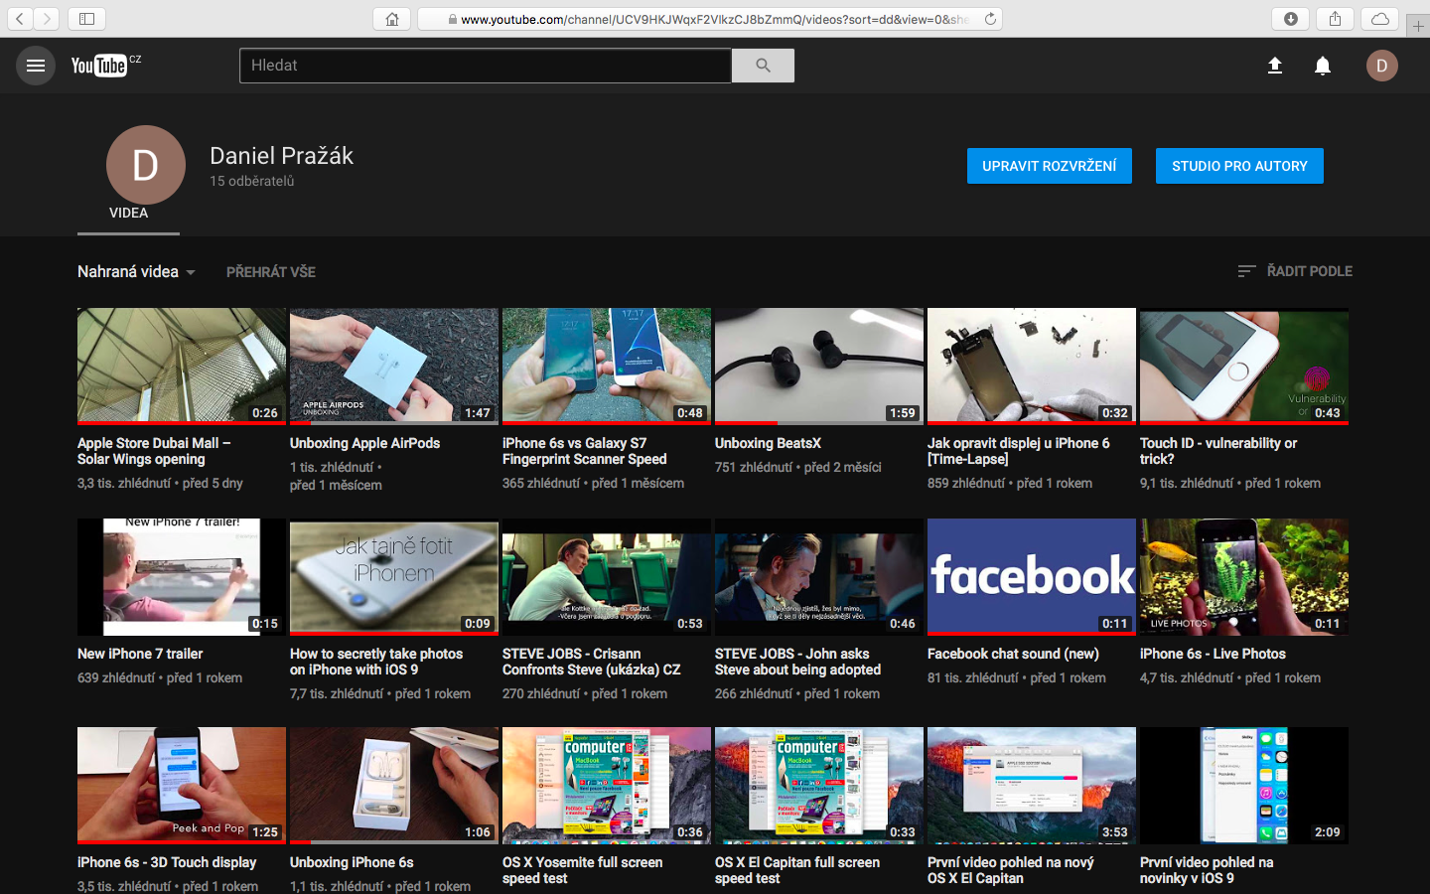Click title Jak opravit displej u iPhone 6
The height and width of the screenshot is (894, 1430).
pyautogui.click(x=1019, y=451)
